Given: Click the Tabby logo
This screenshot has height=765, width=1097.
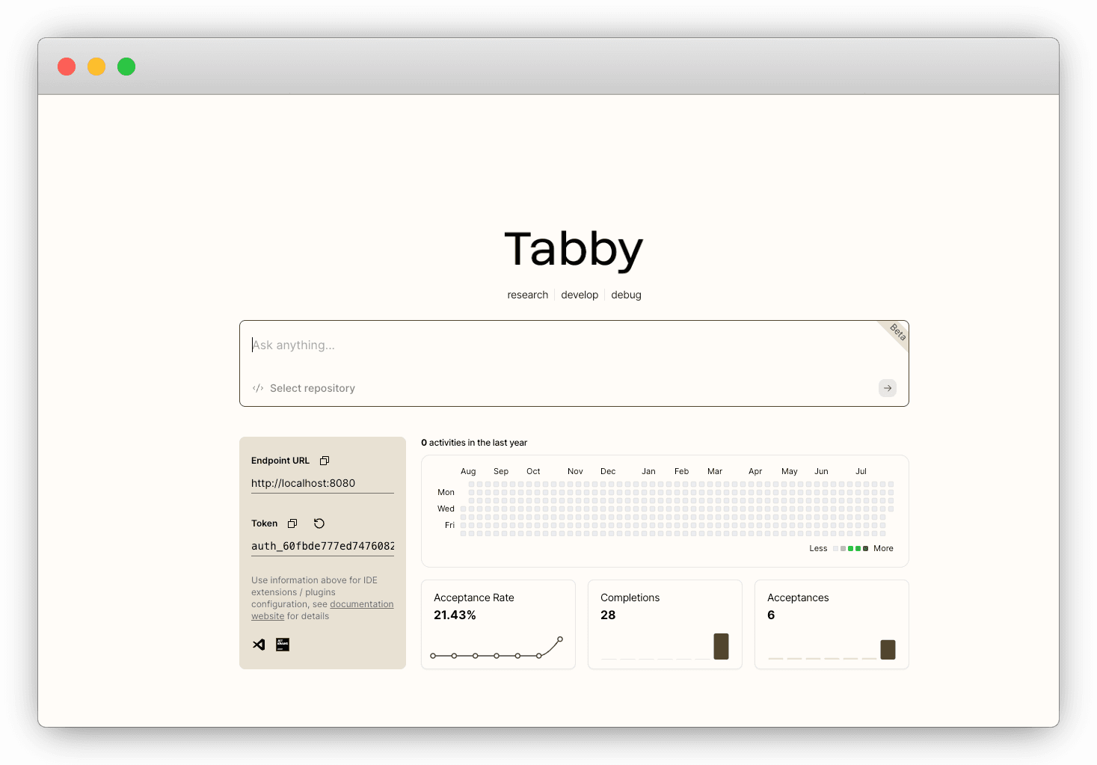Looking at the screenshot, I should coord(574,250).
